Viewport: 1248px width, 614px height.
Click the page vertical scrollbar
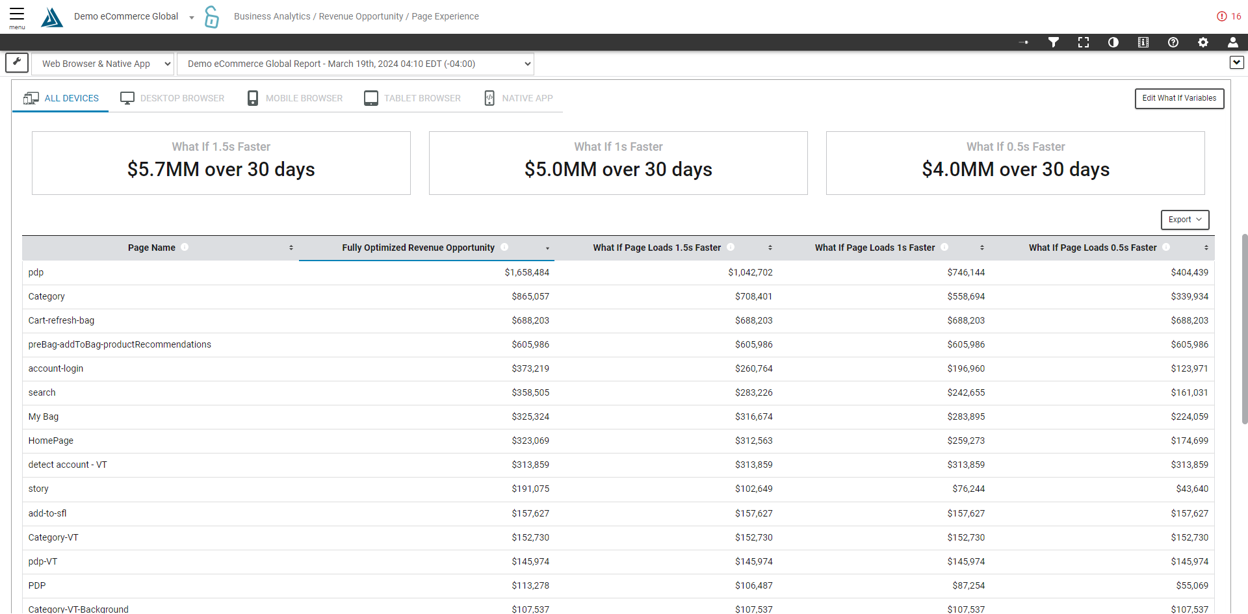click(1244, 329)
